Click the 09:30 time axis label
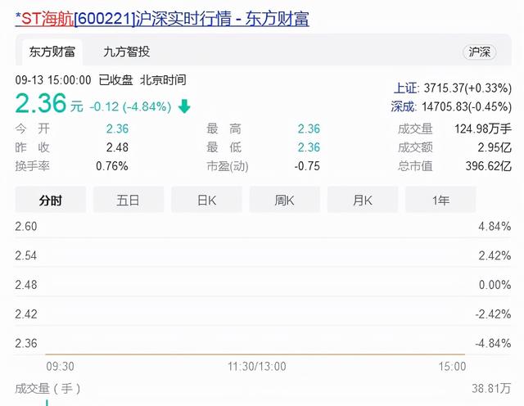524x406 pixels. click(x=60, y=367)
